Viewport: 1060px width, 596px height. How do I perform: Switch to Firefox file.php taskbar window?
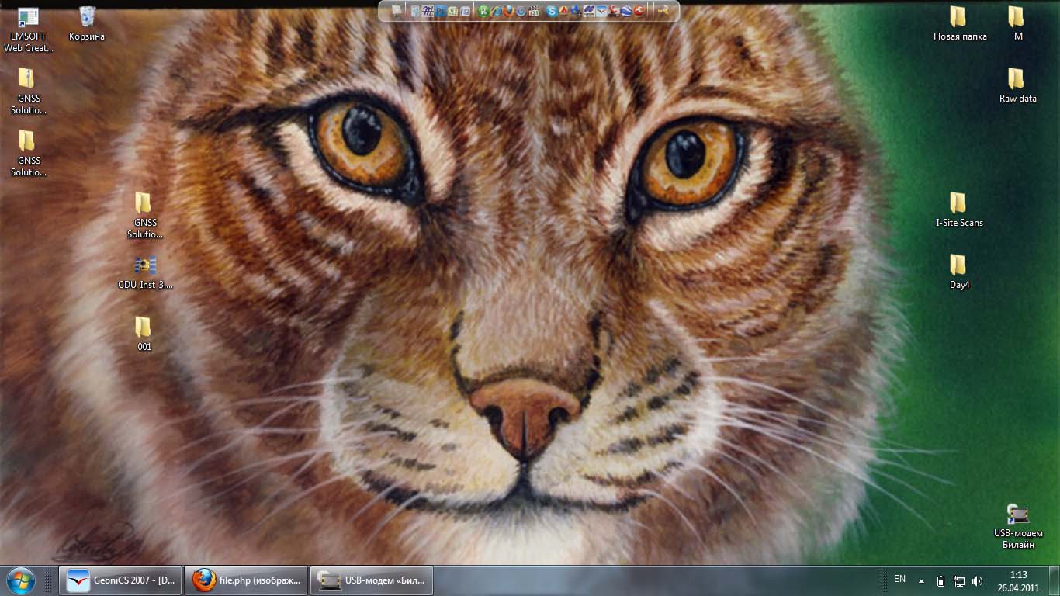click(x=247, y=580)
